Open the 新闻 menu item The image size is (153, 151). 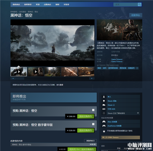point(57,5)
